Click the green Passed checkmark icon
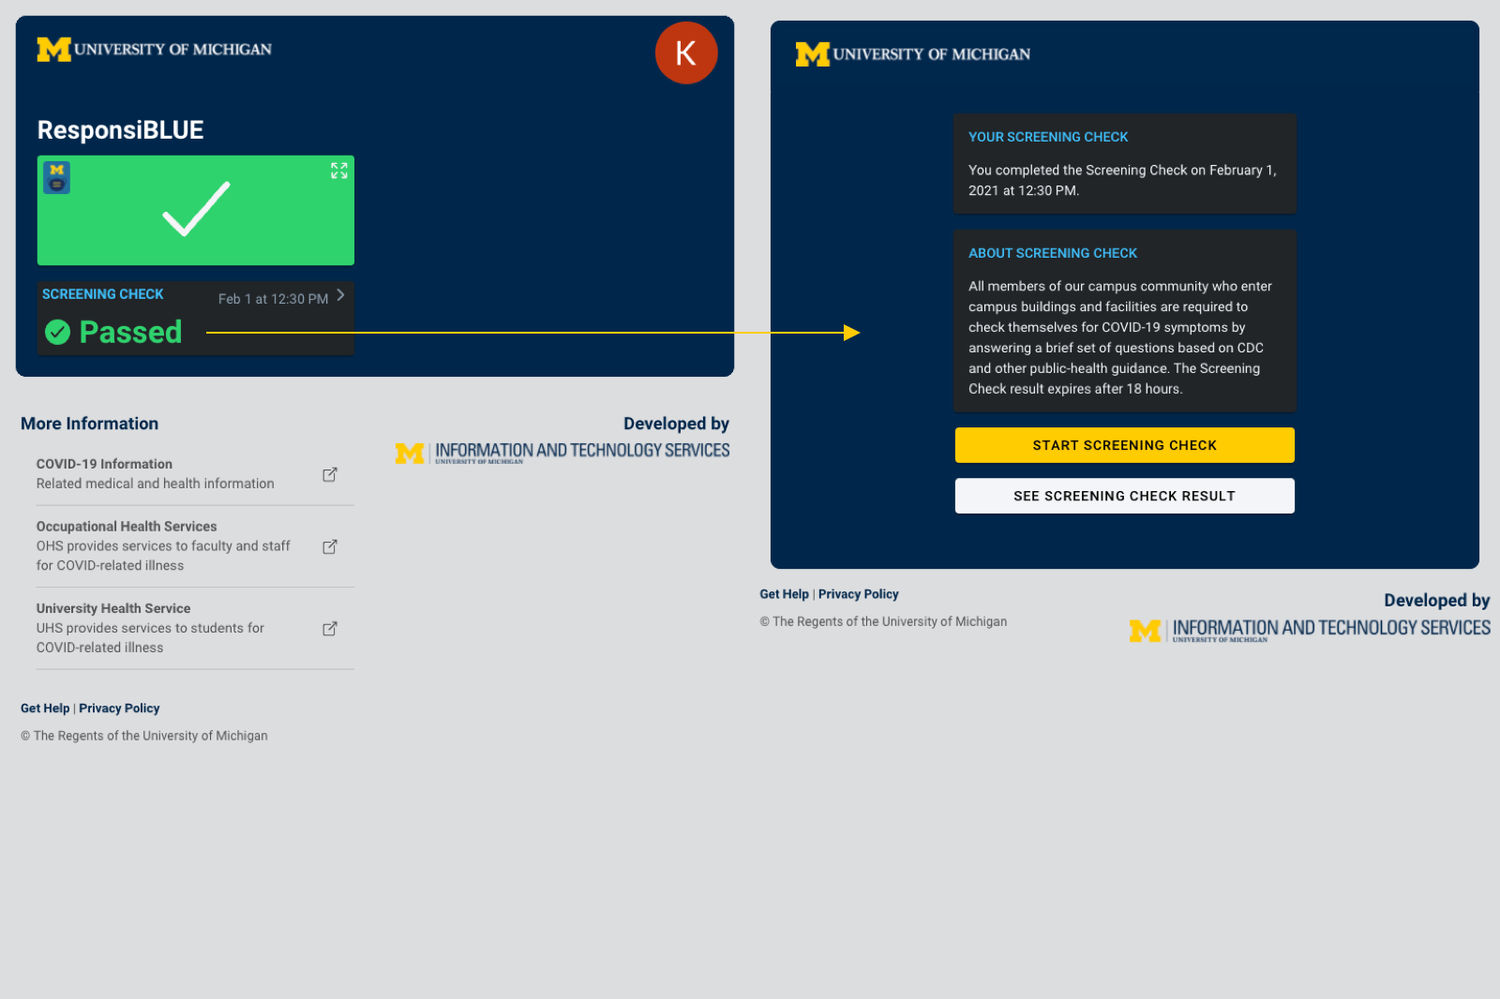This screenshot has height=999, width=1500. coord(58,332)
